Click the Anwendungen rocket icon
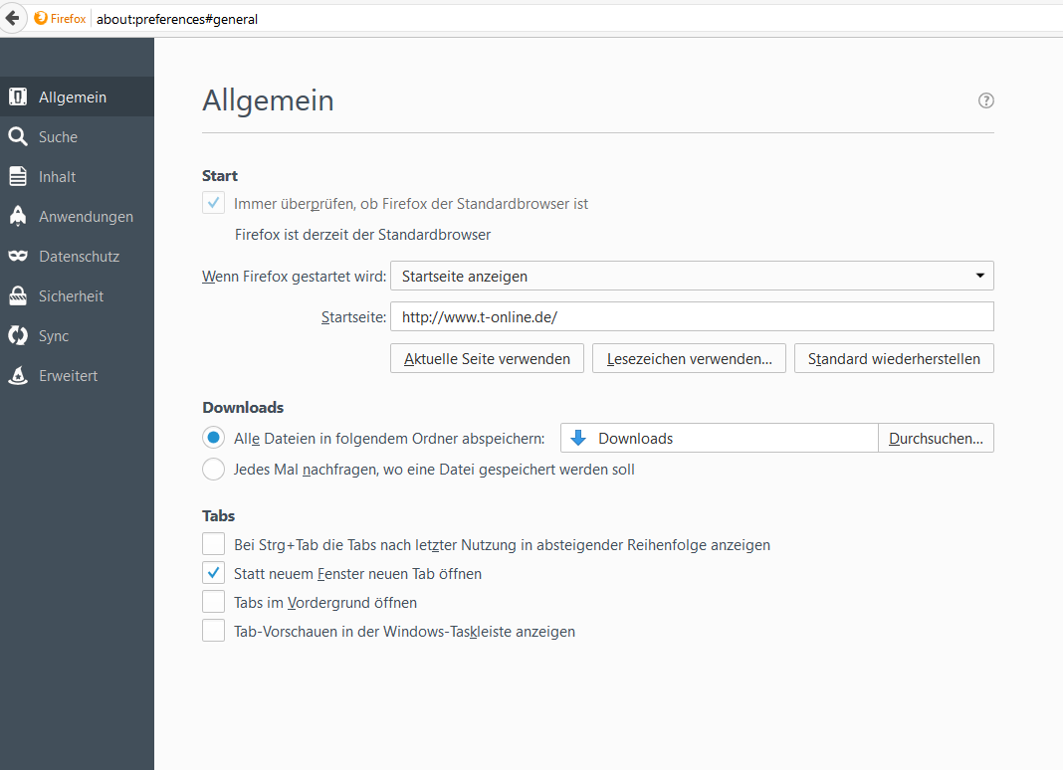 click(18, 217)
